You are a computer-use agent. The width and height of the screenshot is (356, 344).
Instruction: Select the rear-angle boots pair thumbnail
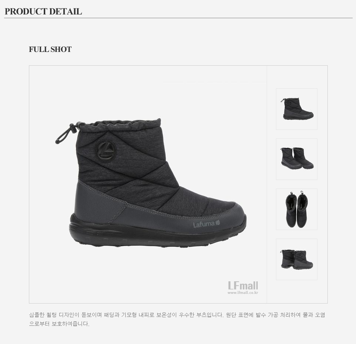pos(297,259)
